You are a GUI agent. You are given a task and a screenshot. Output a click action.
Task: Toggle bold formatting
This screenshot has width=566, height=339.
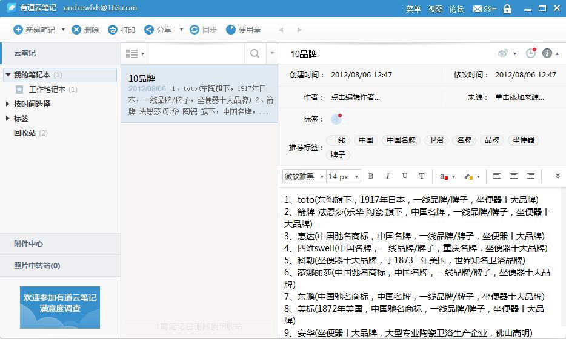pyautogui.click(x=371, y=176)
